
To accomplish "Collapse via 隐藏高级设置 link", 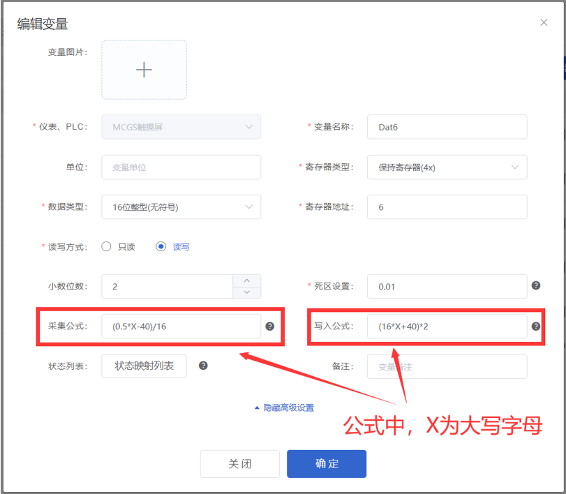I will click(x=285, y=407).
